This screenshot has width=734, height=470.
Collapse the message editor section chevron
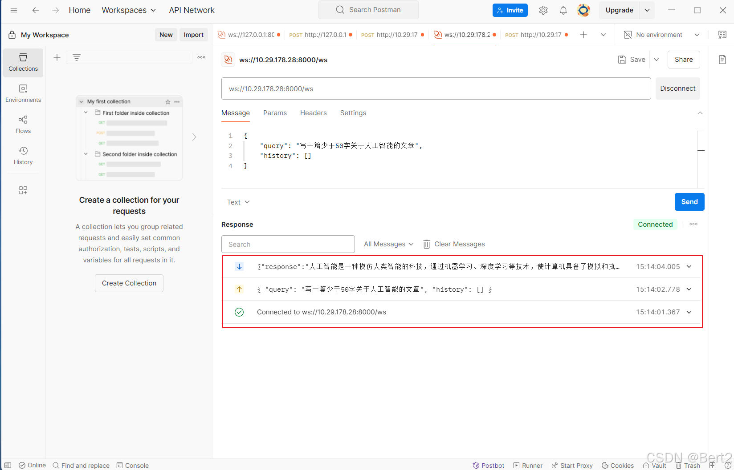[700, 113]
